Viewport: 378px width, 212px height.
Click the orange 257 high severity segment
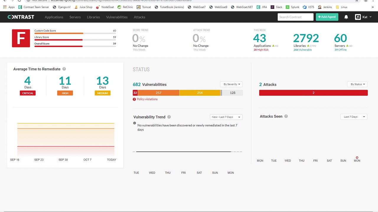click(159, 93)
